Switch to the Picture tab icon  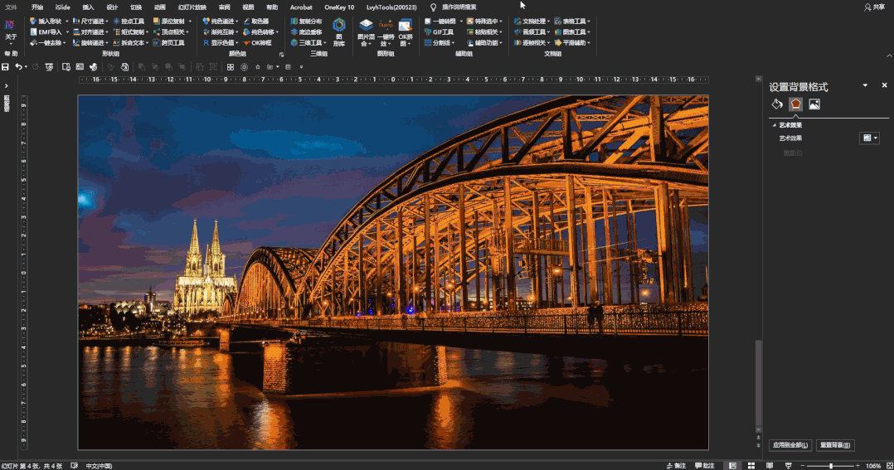(814, 104)
